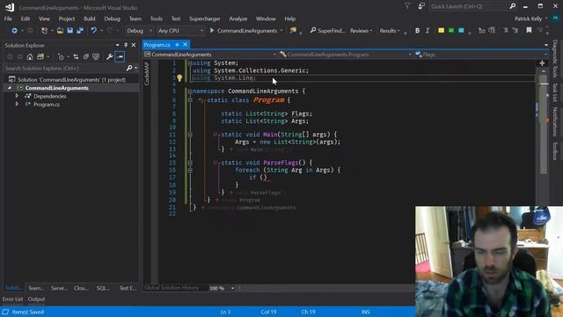This screenshot has height=317, width=563.
Task: Click the Navigate Backward toolbar icon
Action: (14, 31)
